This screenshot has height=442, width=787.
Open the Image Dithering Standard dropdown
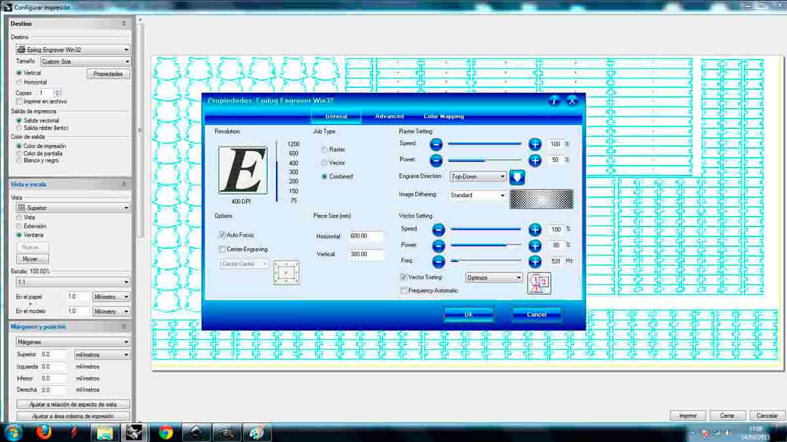coord(478,195)
